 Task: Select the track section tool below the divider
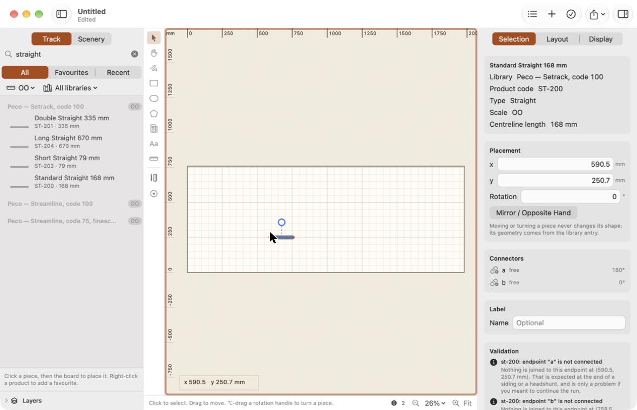click(153, 178)
